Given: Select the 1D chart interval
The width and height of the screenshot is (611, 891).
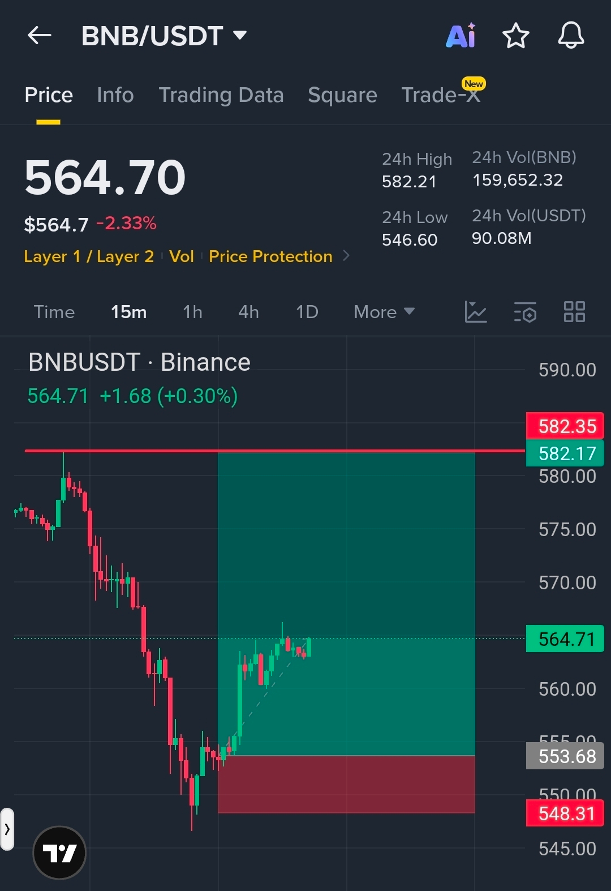Looking at the screenshot, I should [x=307, y=312].
